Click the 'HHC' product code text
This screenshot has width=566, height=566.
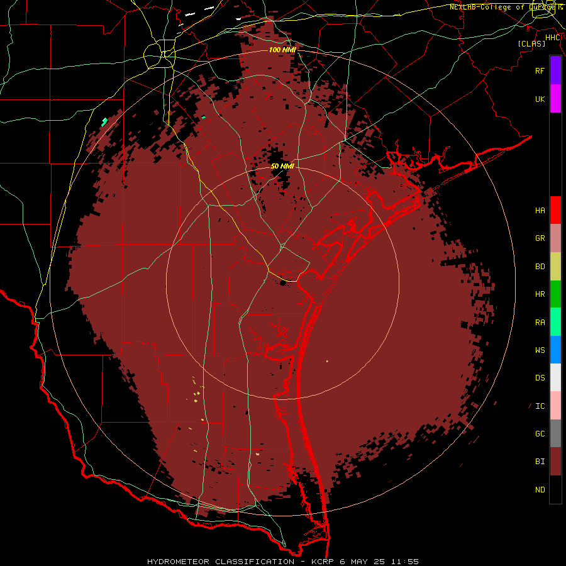click(553, 38)
